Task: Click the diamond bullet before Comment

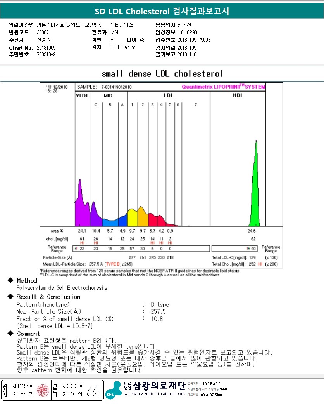Action: (10, 334)
